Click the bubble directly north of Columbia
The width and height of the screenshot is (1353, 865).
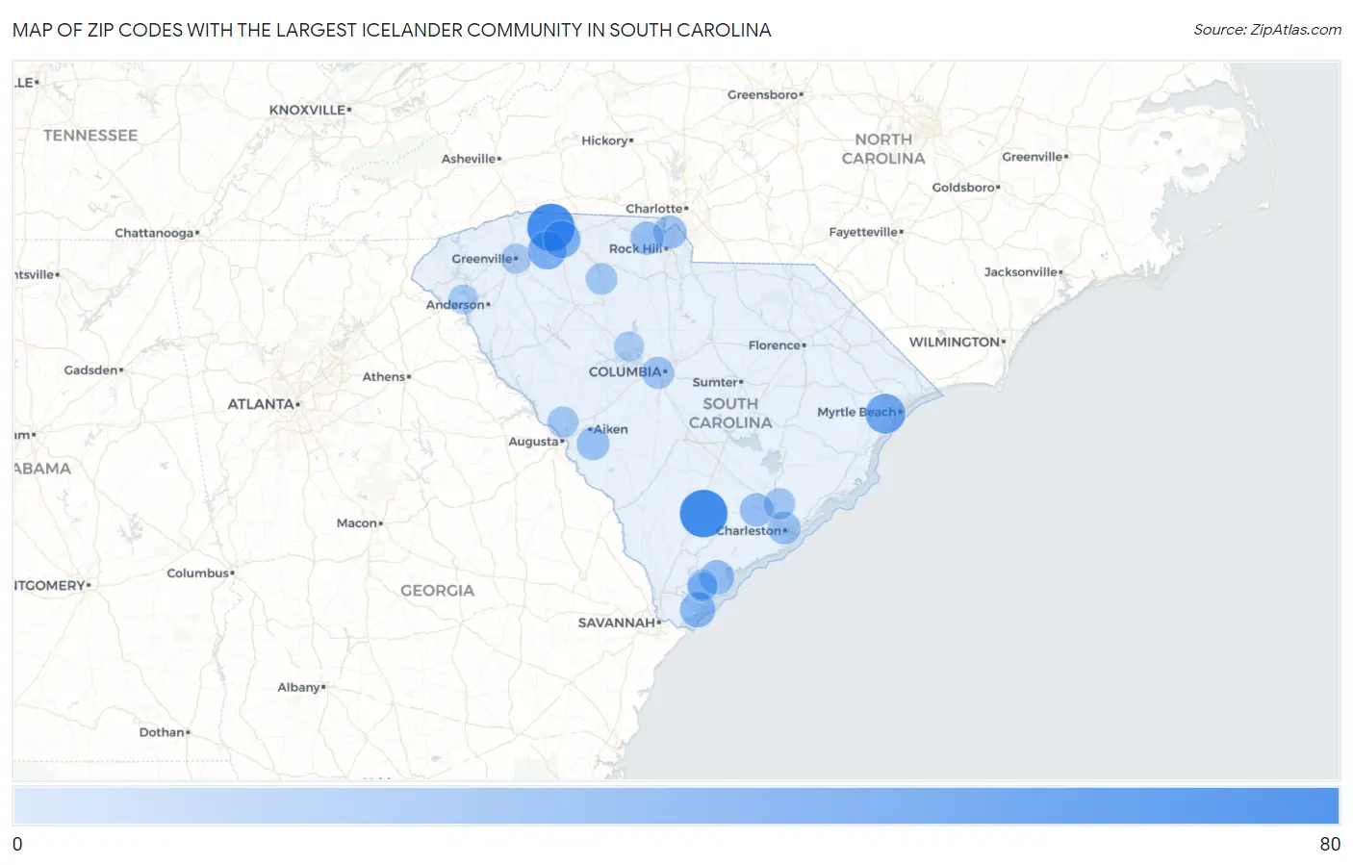point(628,346)
